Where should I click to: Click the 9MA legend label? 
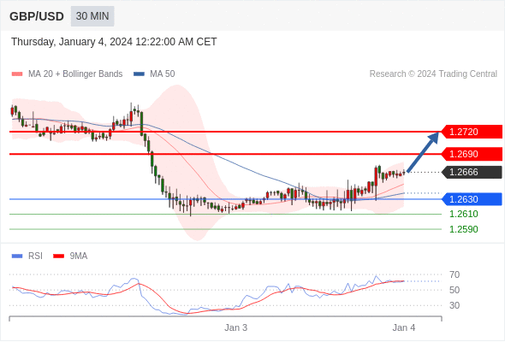[x=79, y=256]
